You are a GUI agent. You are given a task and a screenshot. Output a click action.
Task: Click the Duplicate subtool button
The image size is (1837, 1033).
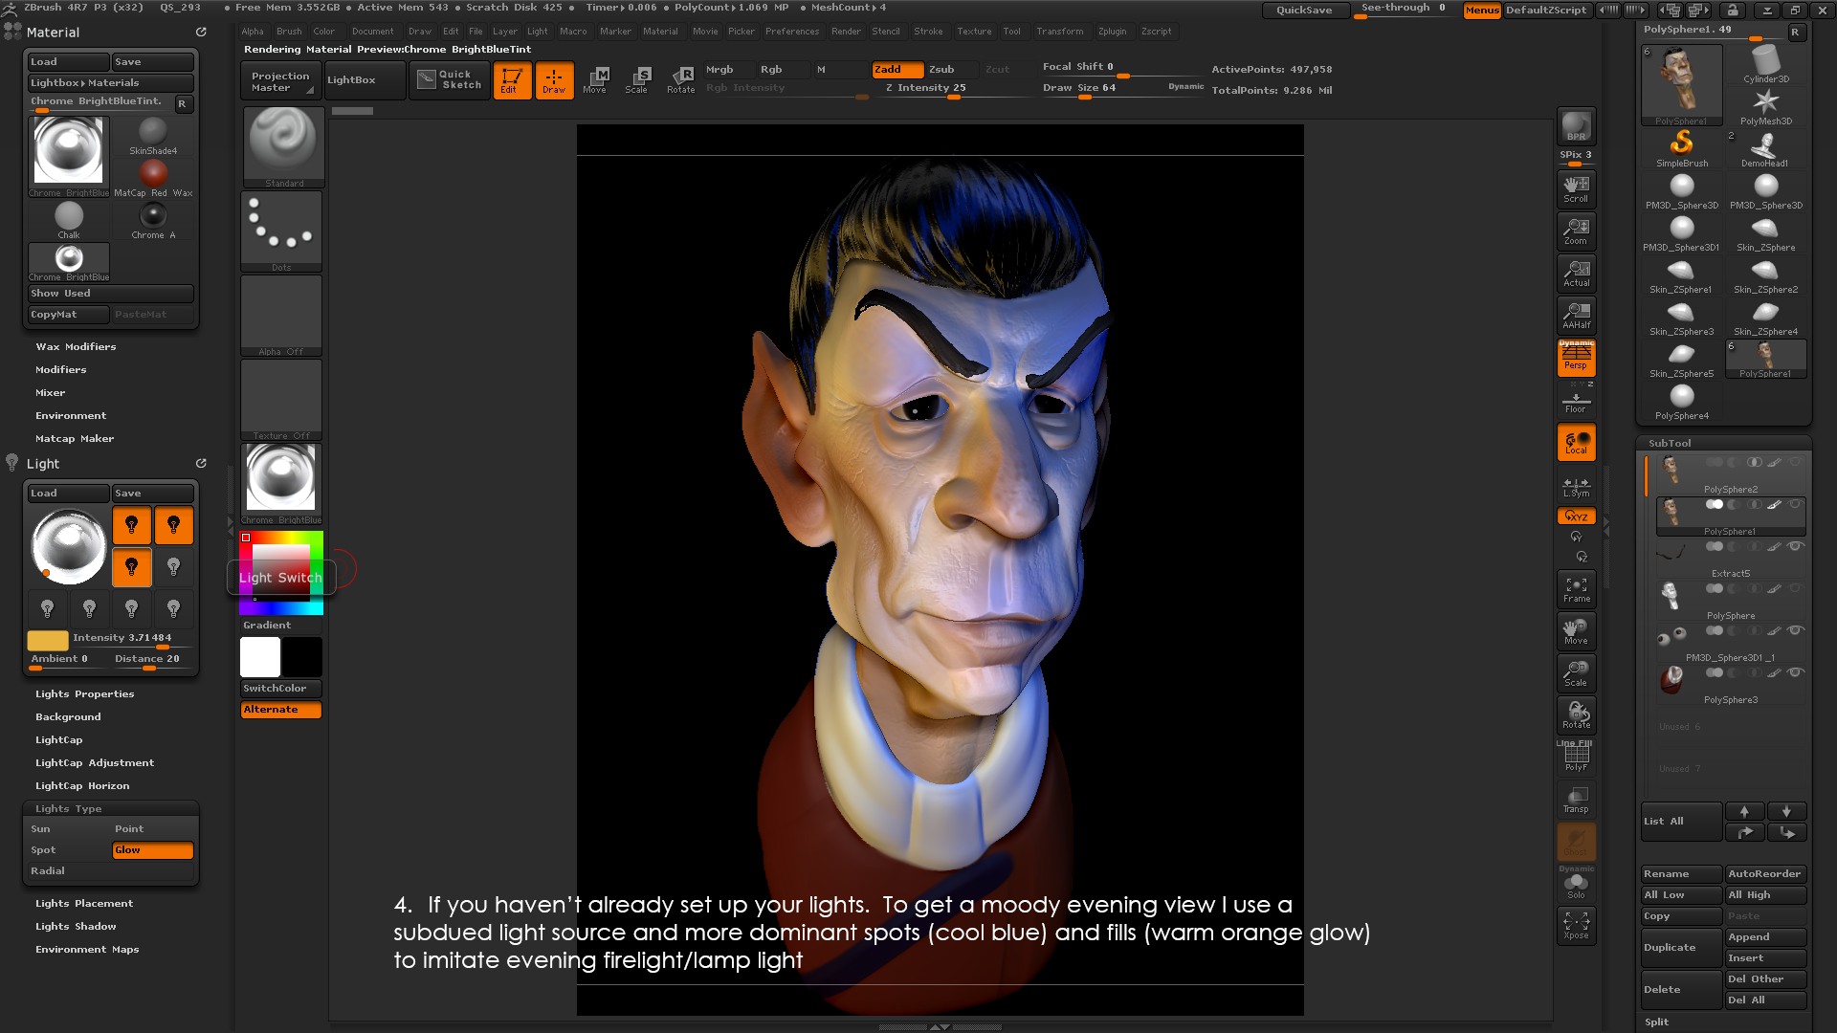click(1680, 947)
